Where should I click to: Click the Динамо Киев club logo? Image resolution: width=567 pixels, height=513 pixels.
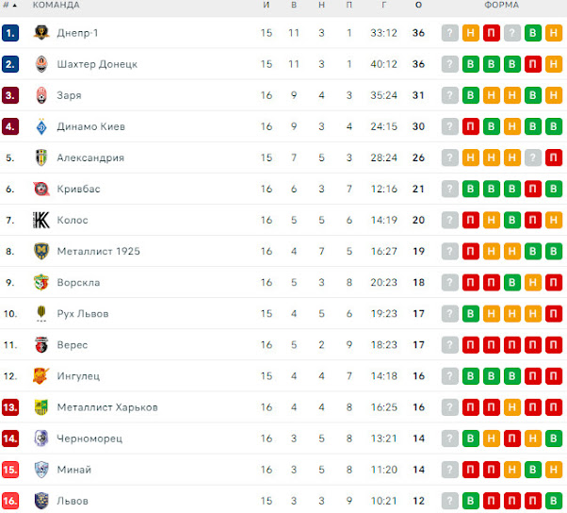click(41, 126)
